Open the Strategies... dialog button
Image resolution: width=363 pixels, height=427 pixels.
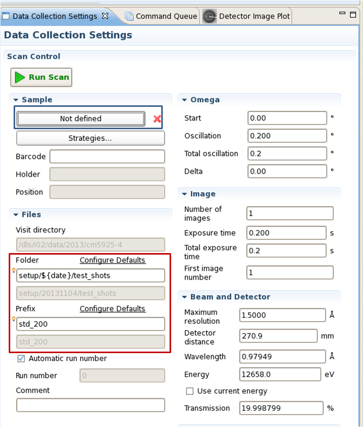click(90, 138)
